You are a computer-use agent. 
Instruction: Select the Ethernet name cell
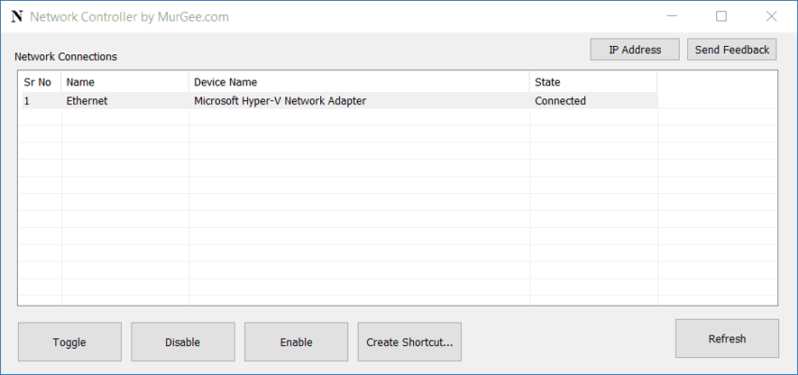[125, 100]
